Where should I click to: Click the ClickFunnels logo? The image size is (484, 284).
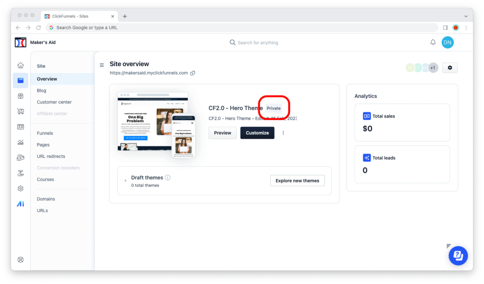[x=21, y=42]
